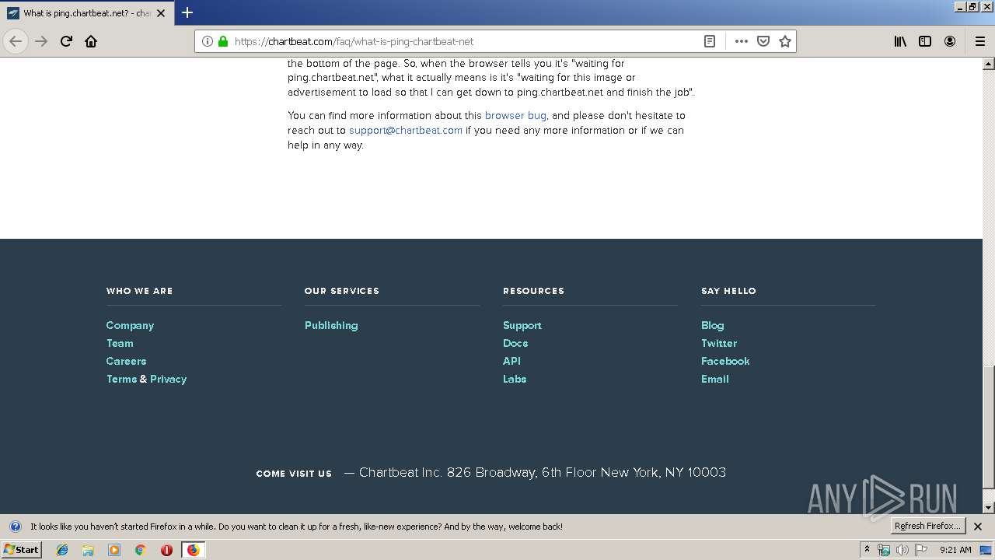This screenshot has width=995, height=560.
Task: Open the Email link in Say Hello
Action: pos(715,379)
